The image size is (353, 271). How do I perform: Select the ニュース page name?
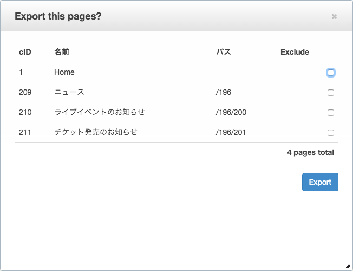click(69, 92)
